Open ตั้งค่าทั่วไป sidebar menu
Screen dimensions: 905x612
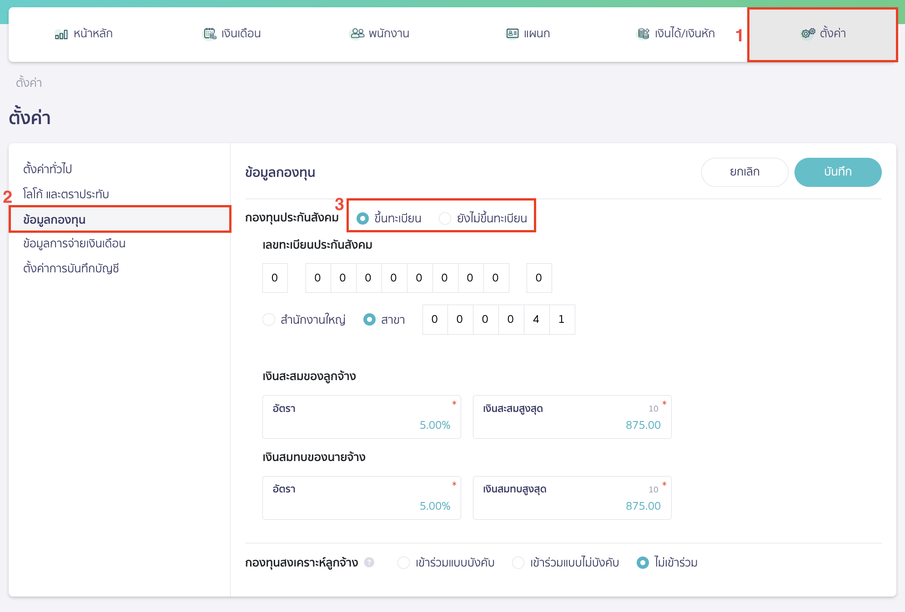coord(48,169)
